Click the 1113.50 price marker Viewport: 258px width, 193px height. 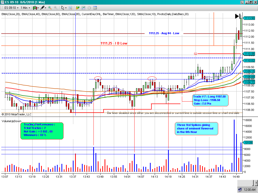(249, 18)
